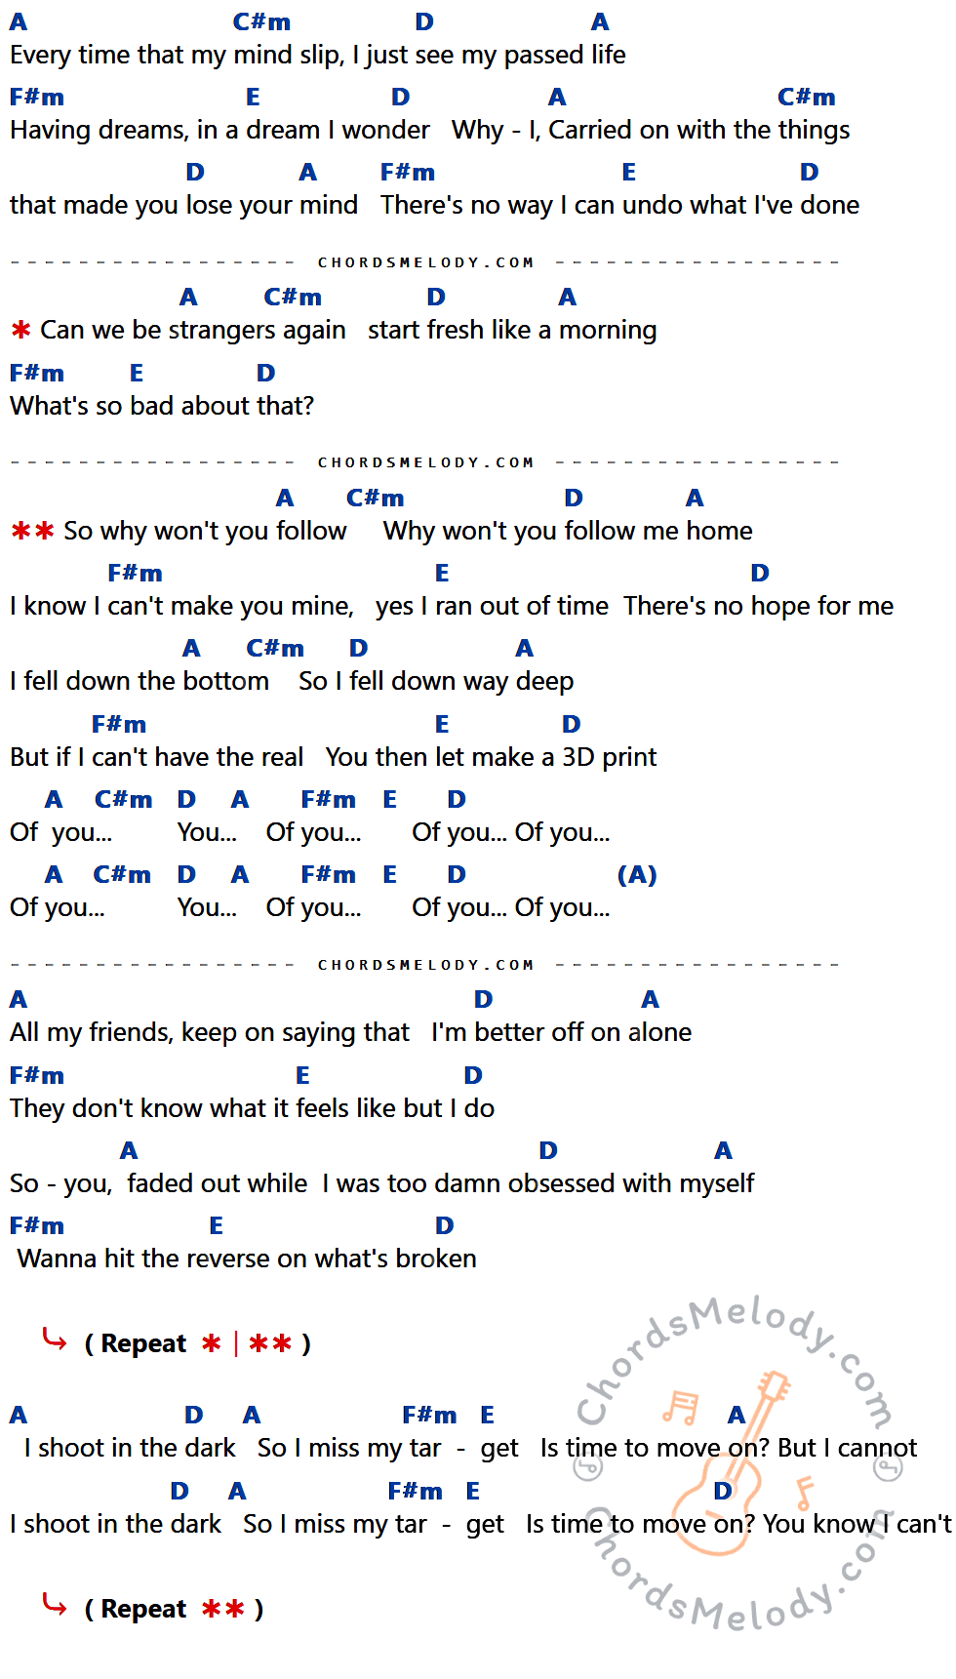Click the '(A)' chord in parentheses

point(637,875)
